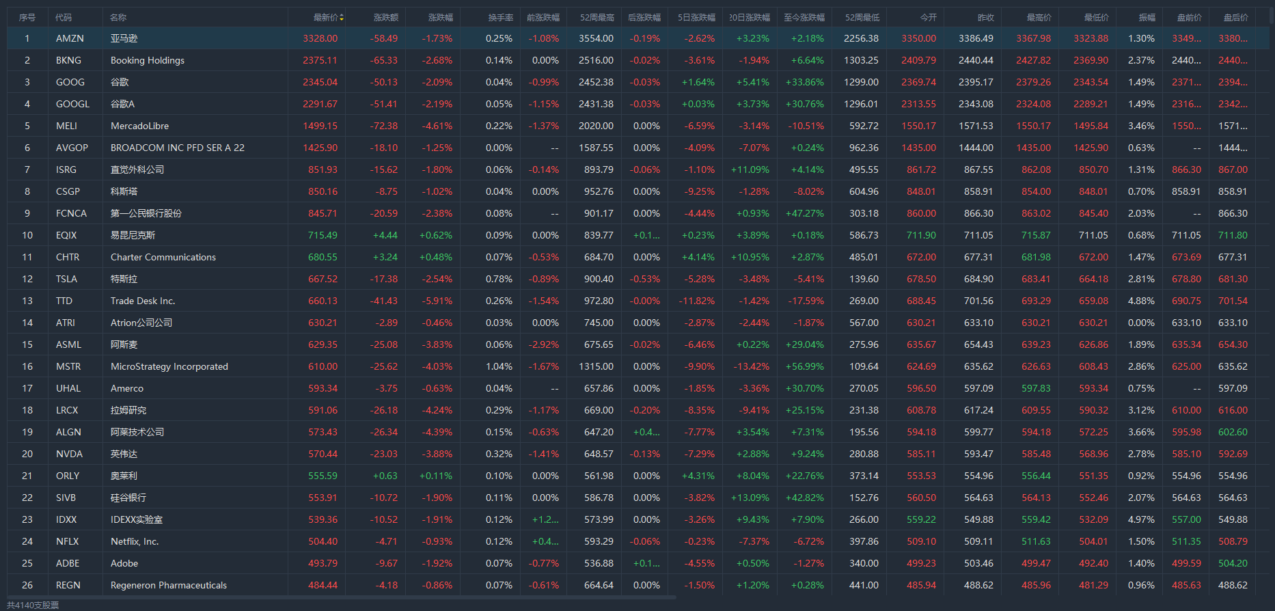Select the TSLA ticker code

pyautogui.click(x=66, y=279)
